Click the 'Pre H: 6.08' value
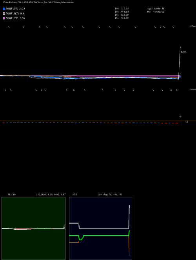This screenshot has width=196, height=260. click(x=122, y=12)
